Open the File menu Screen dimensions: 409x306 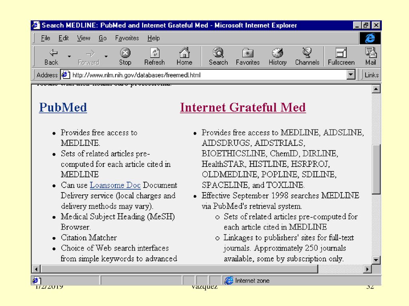(46, 38)
